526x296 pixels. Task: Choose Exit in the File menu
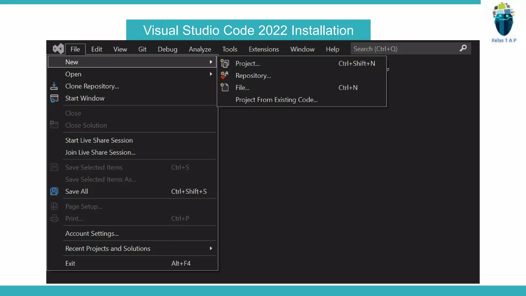tap(70, 263)
